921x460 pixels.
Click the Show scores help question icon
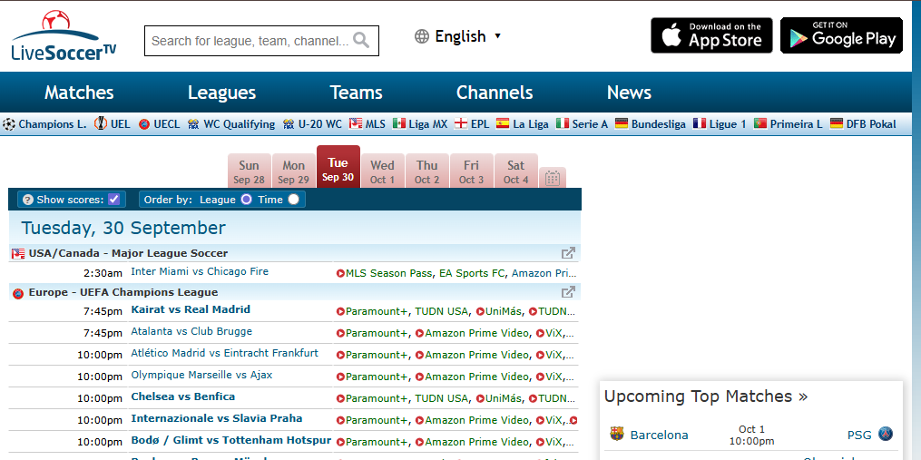(27, 200)
